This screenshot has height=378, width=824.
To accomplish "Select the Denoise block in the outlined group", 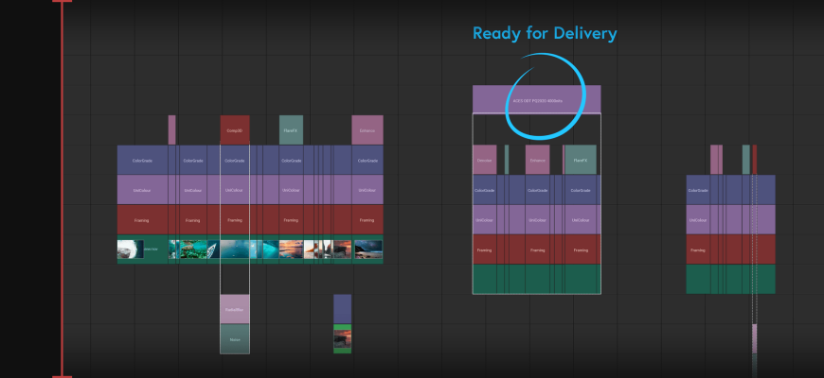I will coord(485,160).
